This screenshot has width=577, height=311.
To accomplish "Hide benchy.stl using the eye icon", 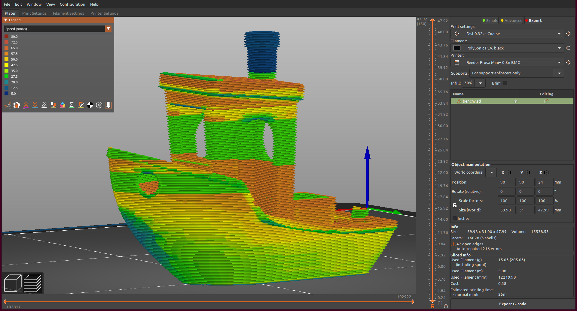I will point(515,101).
